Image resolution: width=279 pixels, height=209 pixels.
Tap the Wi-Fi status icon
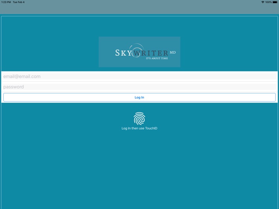point(263,2)
